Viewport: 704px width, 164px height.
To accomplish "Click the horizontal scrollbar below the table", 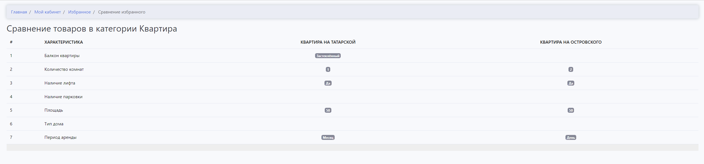I will point(352,148).
